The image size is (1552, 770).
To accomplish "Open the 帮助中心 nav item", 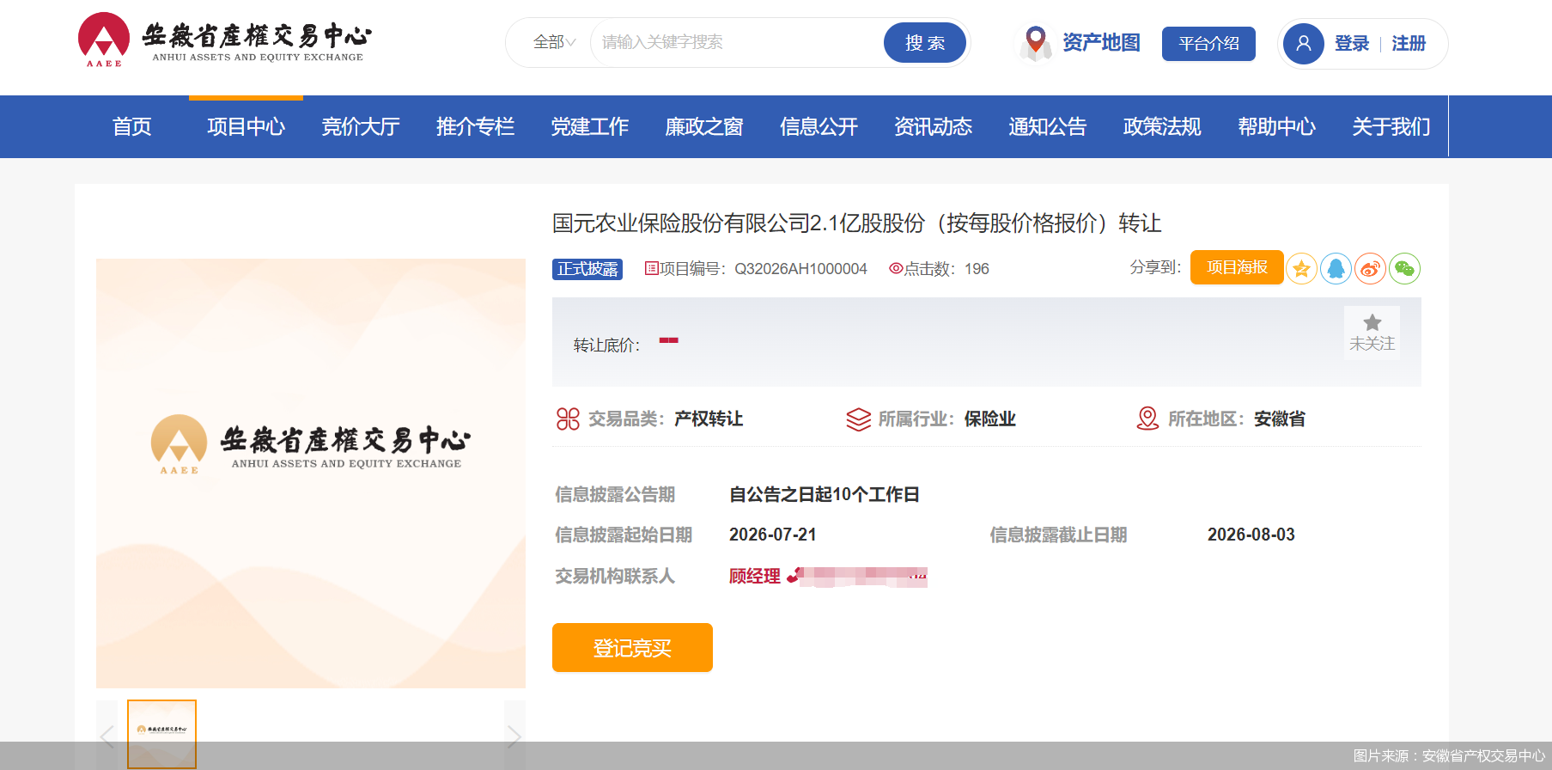I will point(1276,126).
